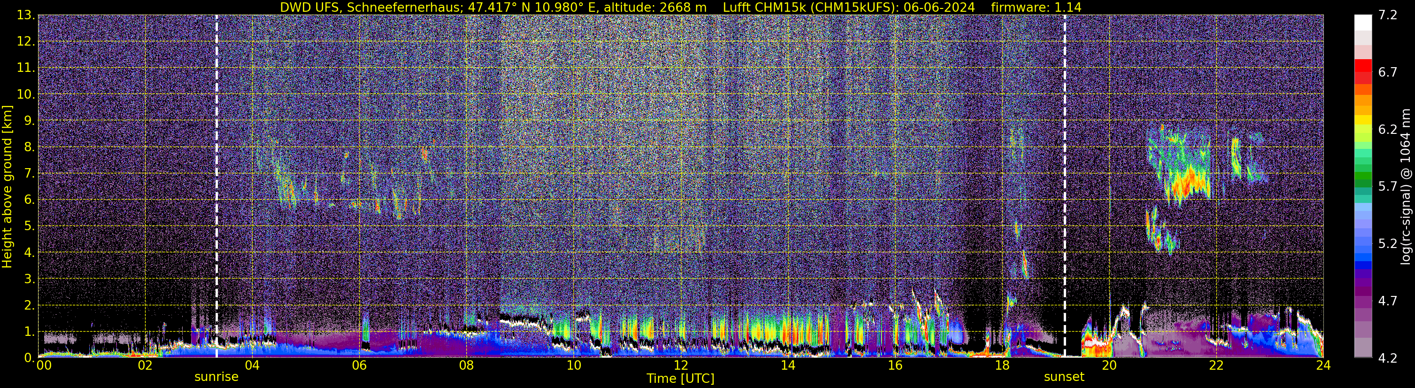Click the colorbar value 4.2

pos(1388,358)
